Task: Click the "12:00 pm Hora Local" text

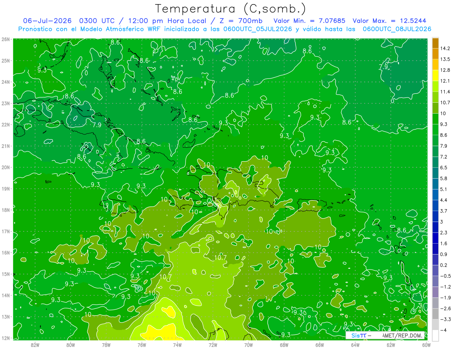Action: click(168, 21)
